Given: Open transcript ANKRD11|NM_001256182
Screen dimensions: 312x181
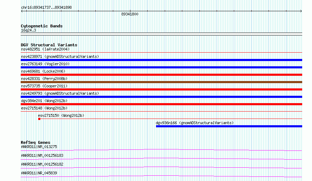Looking at the screenshot, I should click(42, 164).
